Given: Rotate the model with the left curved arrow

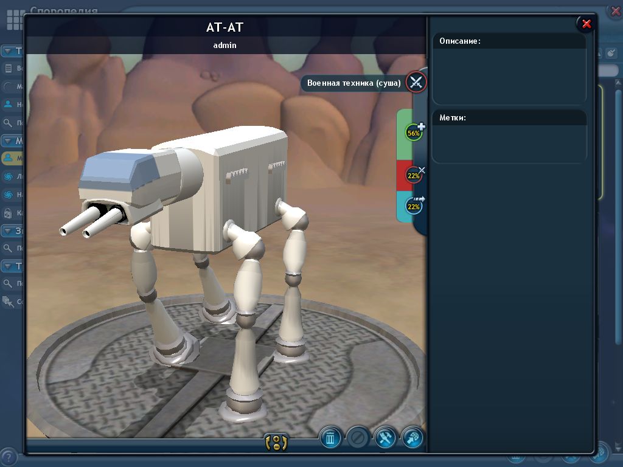Looking at the screenshot, I should pyautogui.click(x=268, y=443).
